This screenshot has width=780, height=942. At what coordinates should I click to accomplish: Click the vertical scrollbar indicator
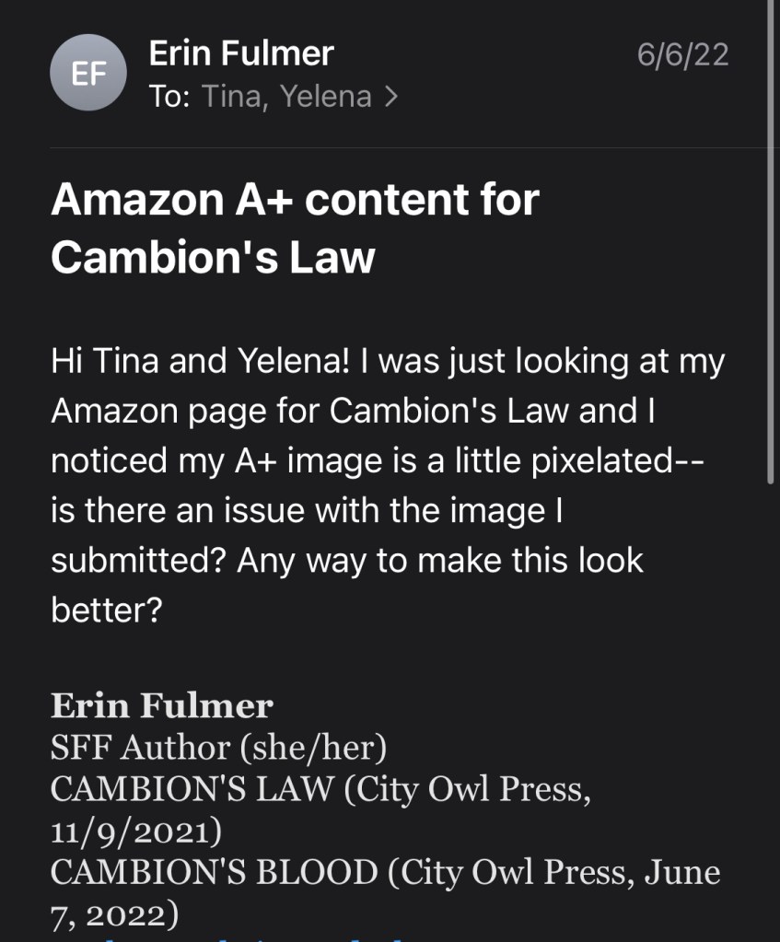[x=770, y=239]
